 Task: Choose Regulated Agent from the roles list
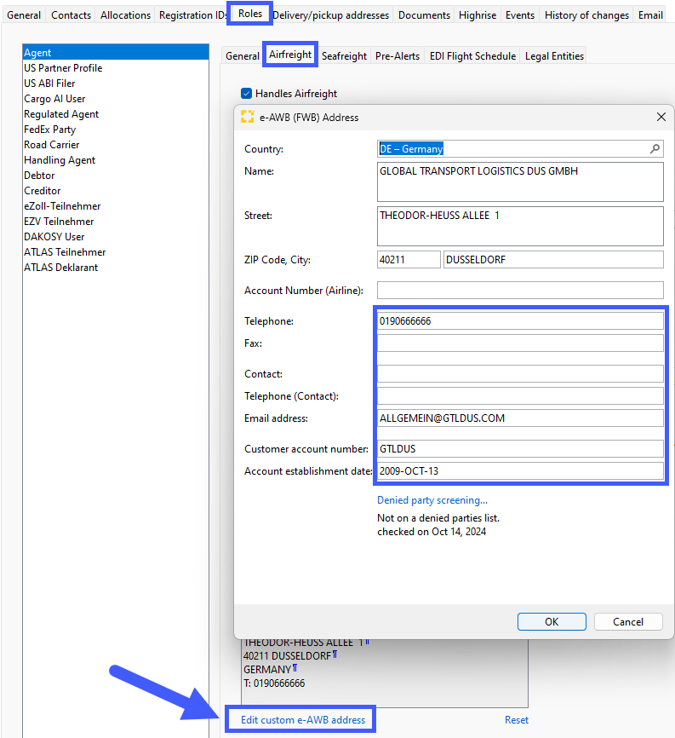(x=61, y=114)
